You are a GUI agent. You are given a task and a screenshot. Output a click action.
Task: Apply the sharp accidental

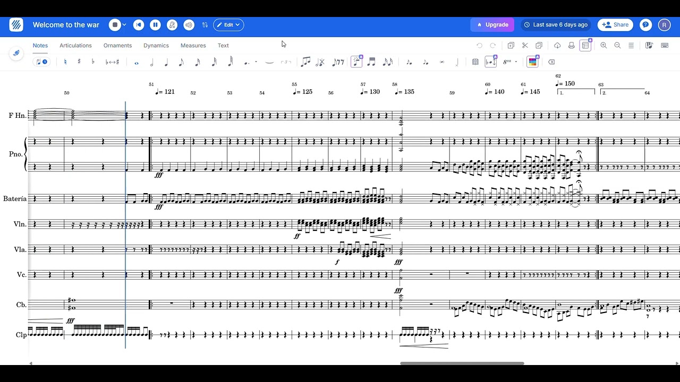pyautogui.click(x=79, y=62)
